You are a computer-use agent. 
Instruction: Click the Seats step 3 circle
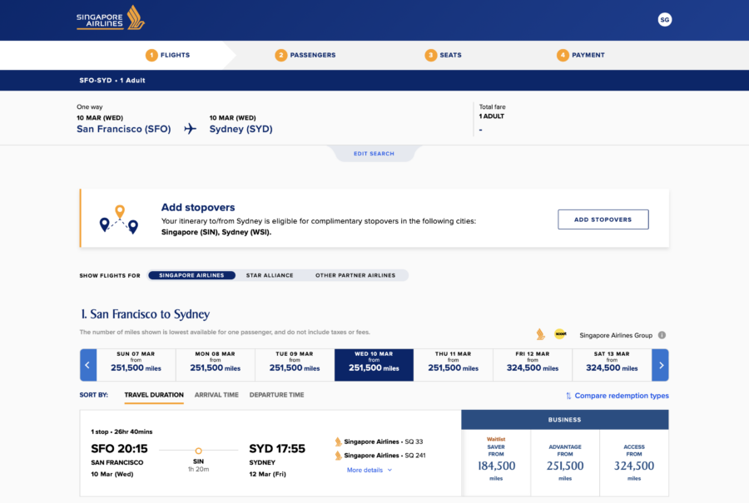[430, 56]
